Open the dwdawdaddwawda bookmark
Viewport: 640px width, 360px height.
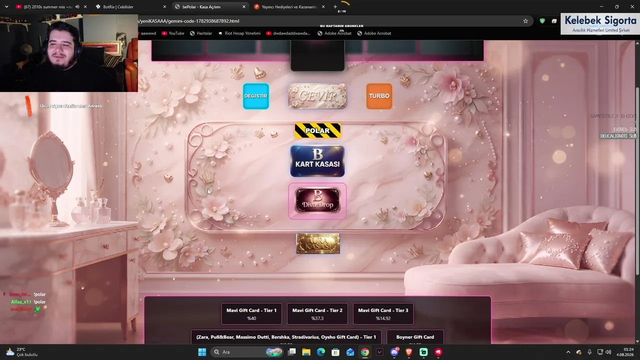pos(288,33)
